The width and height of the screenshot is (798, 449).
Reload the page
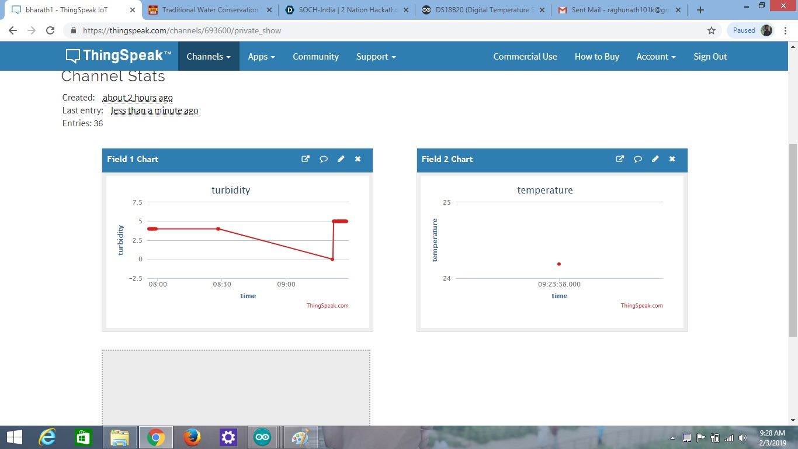pyautogui.click(x=50, y=30)
